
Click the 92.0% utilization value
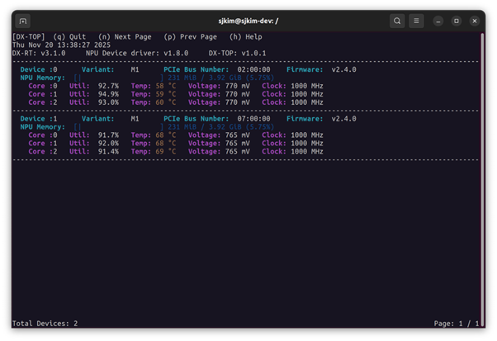point(108,143)
